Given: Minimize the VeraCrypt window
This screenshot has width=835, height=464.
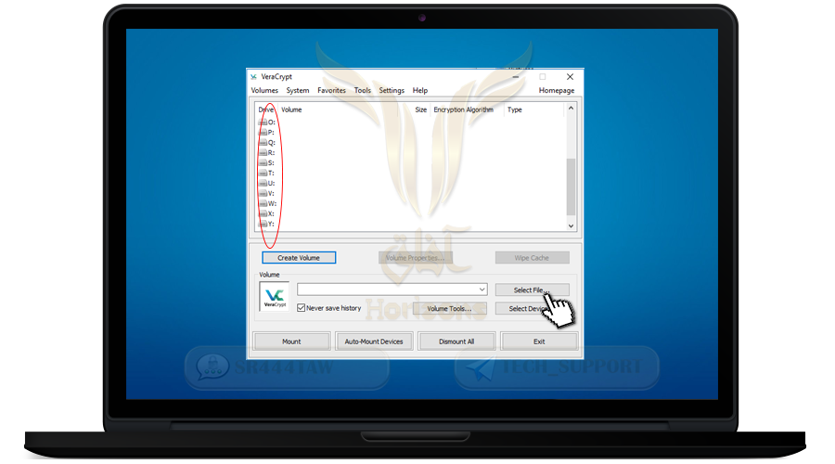Looking at the screenshot, I should point(516,77).
